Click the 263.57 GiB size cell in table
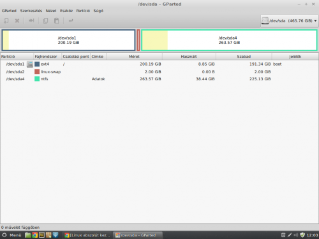Viewport: 319px width, 239px height. (x=151, y=79)
